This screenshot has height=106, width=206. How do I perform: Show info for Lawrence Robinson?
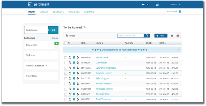pyautogui.click(x=74, y=68)
